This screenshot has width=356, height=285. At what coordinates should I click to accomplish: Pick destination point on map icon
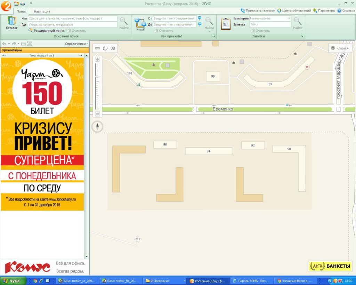coord(200,24)
